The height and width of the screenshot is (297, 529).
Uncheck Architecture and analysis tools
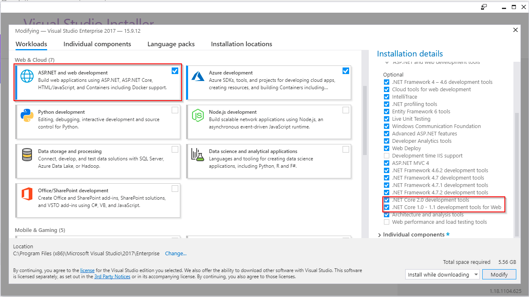pyautogui.click(x=386, y=214)
